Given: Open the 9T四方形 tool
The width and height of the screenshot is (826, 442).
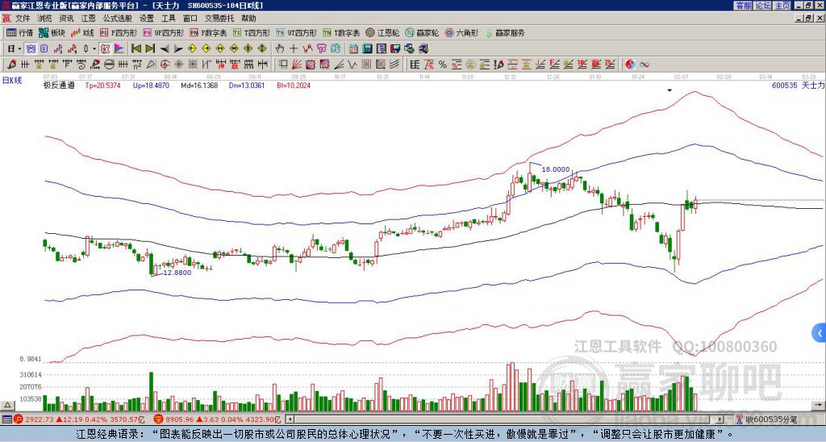Looking at the screenshot, I should point(297,32).
